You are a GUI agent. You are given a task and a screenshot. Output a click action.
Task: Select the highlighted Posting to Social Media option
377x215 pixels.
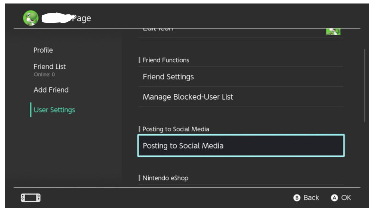point(241,146)
